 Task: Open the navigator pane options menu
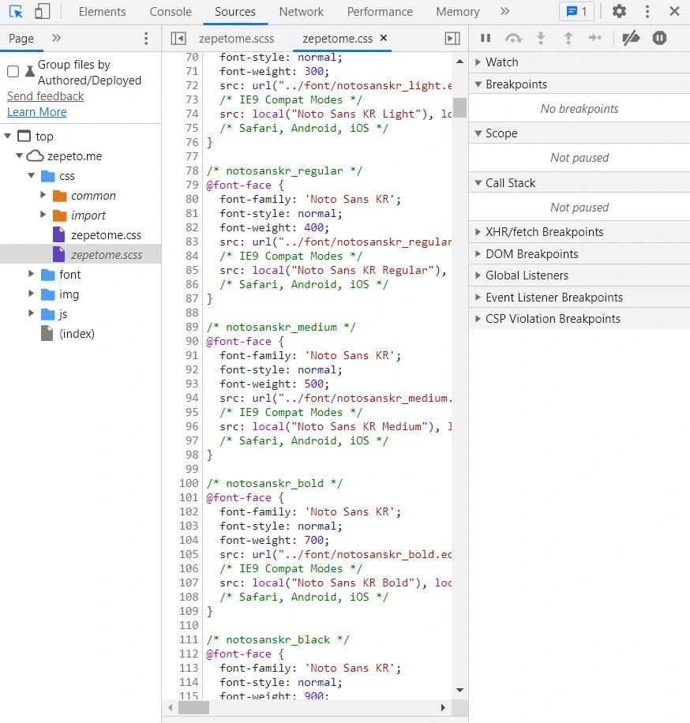coord(146,38)
